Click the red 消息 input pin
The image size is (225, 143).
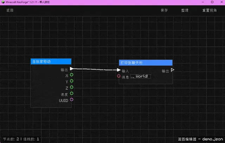[119, 76]
